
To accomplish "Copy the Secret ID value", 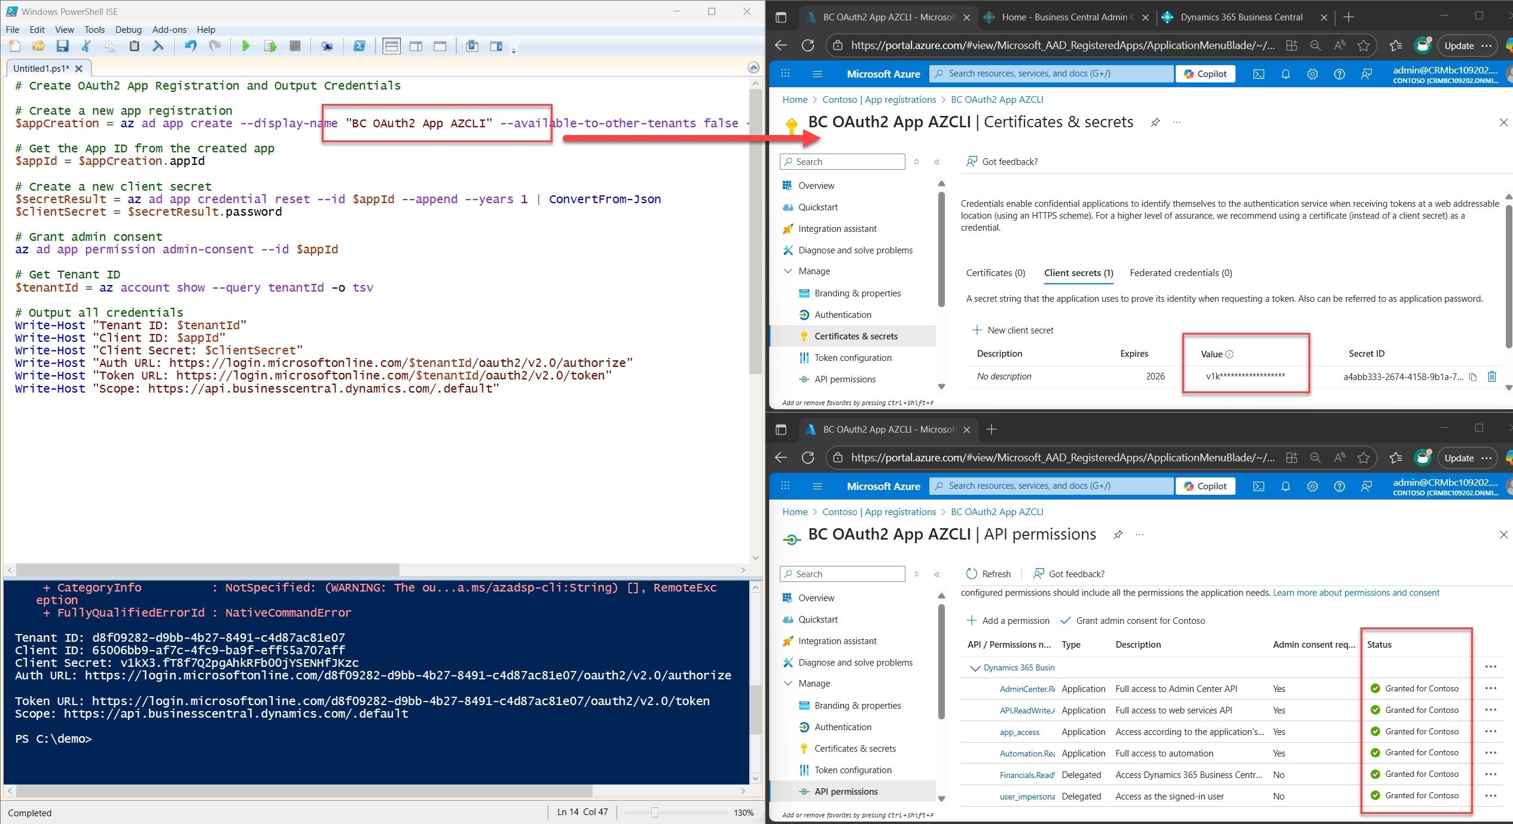I will click(x=1473, y=376).
